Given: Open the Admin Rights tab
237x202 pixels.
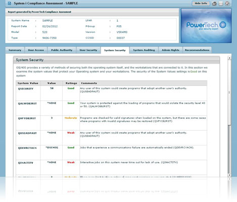Looking at the screenshot, I should click(x=170, y=50).
